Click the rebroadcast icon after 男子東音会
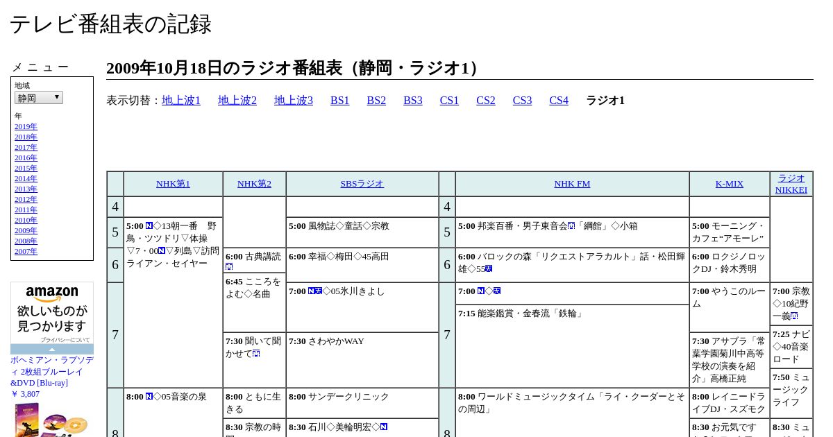833x437 pixels. click(571, 226)
